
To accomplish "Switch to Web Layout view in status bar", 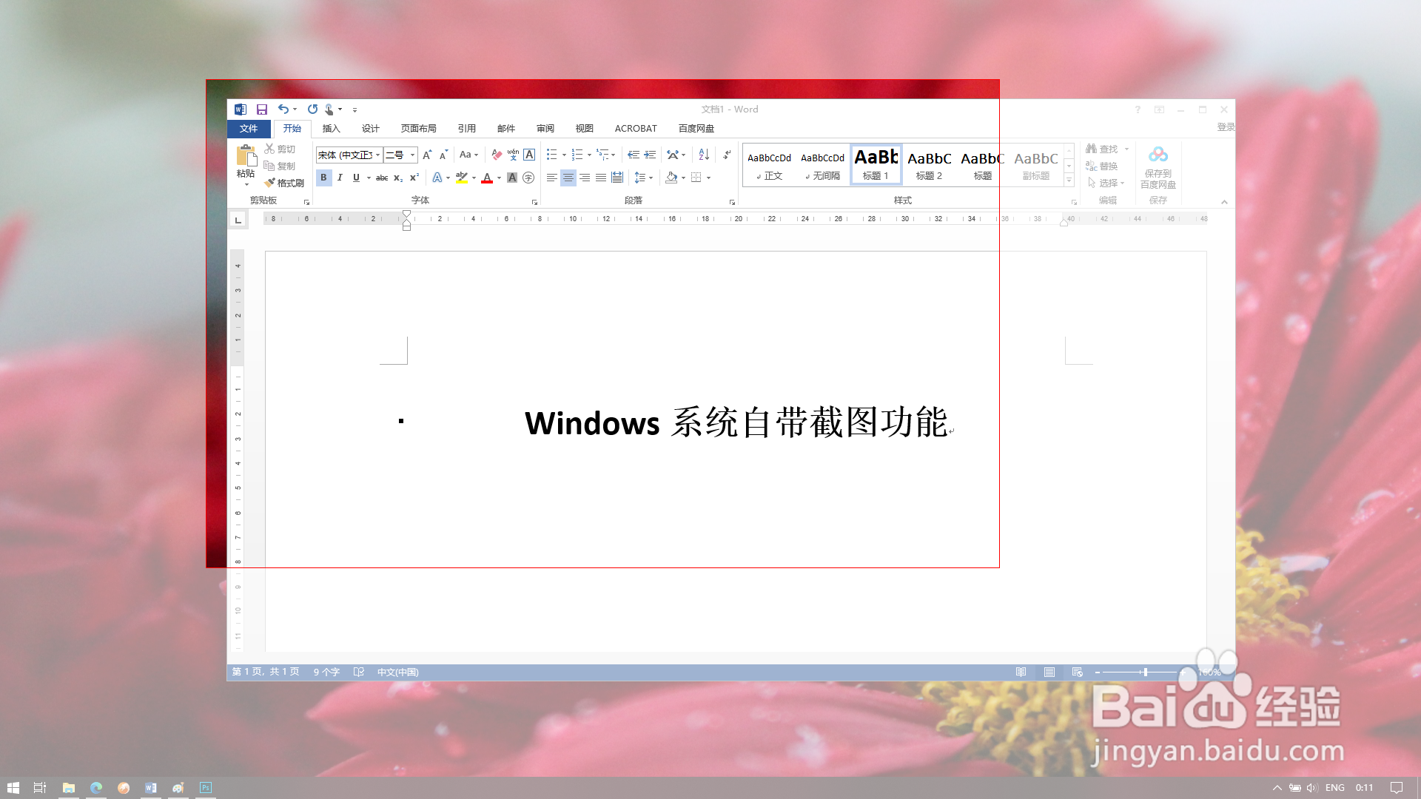I will [1077, 672].
